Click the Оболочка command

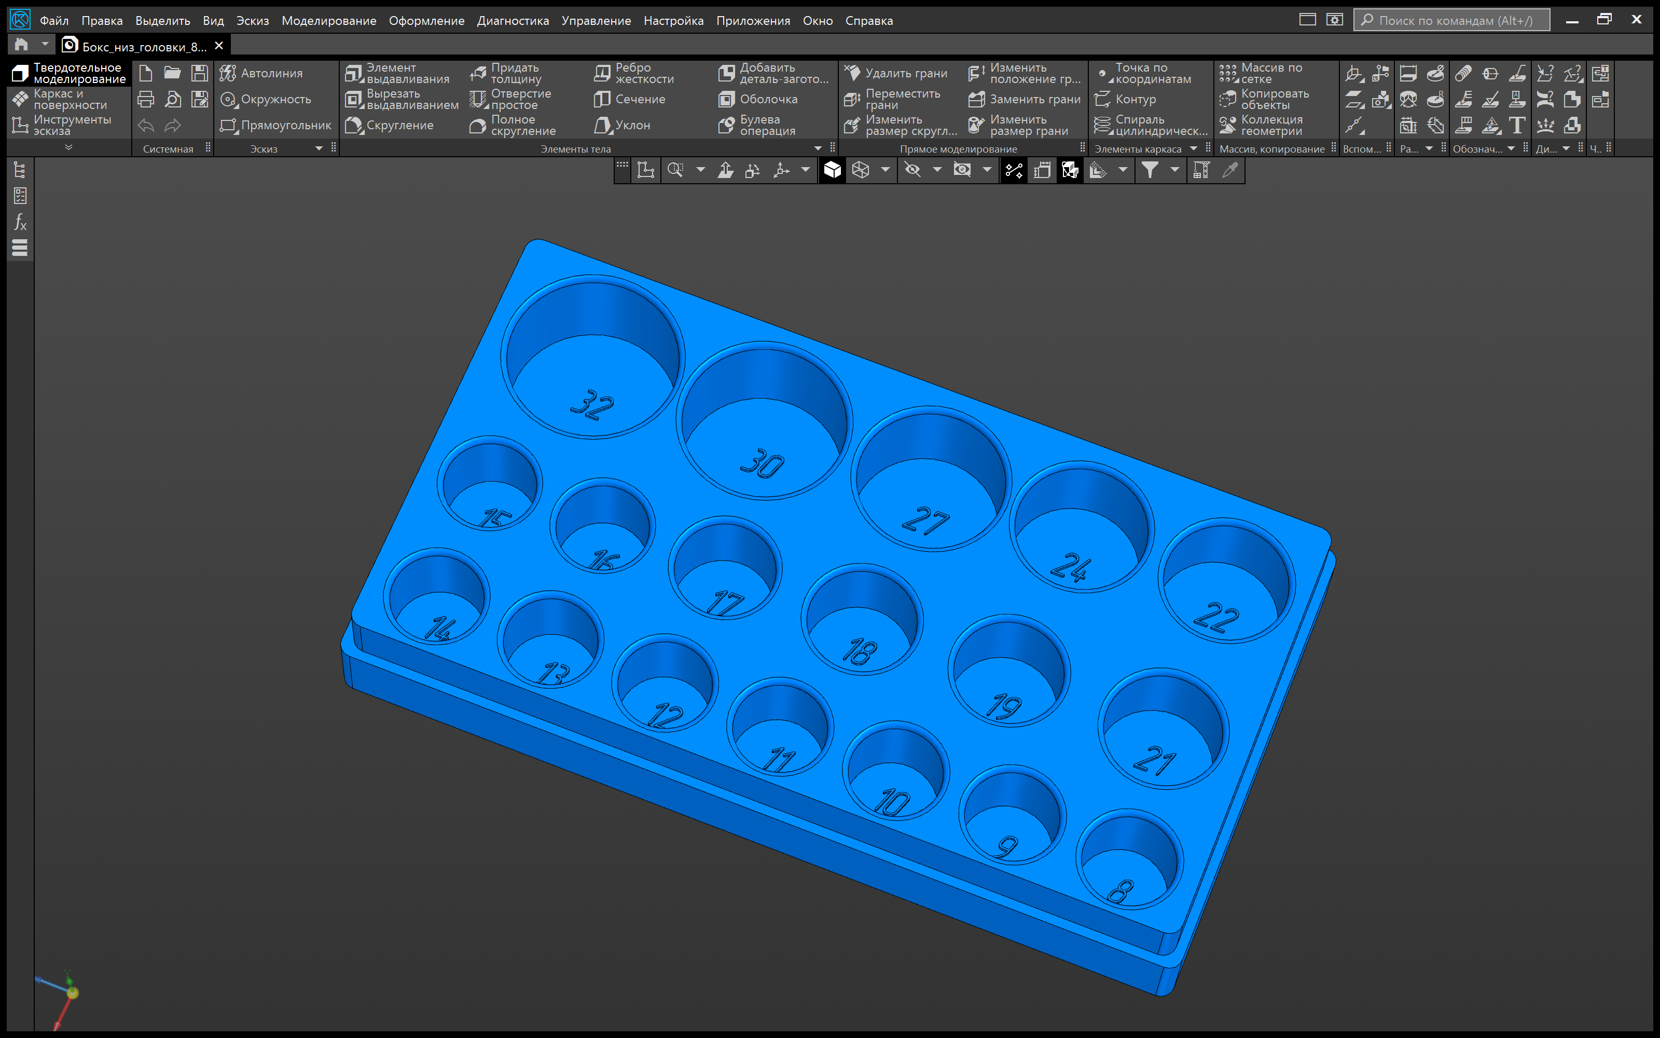pos(757,99)
